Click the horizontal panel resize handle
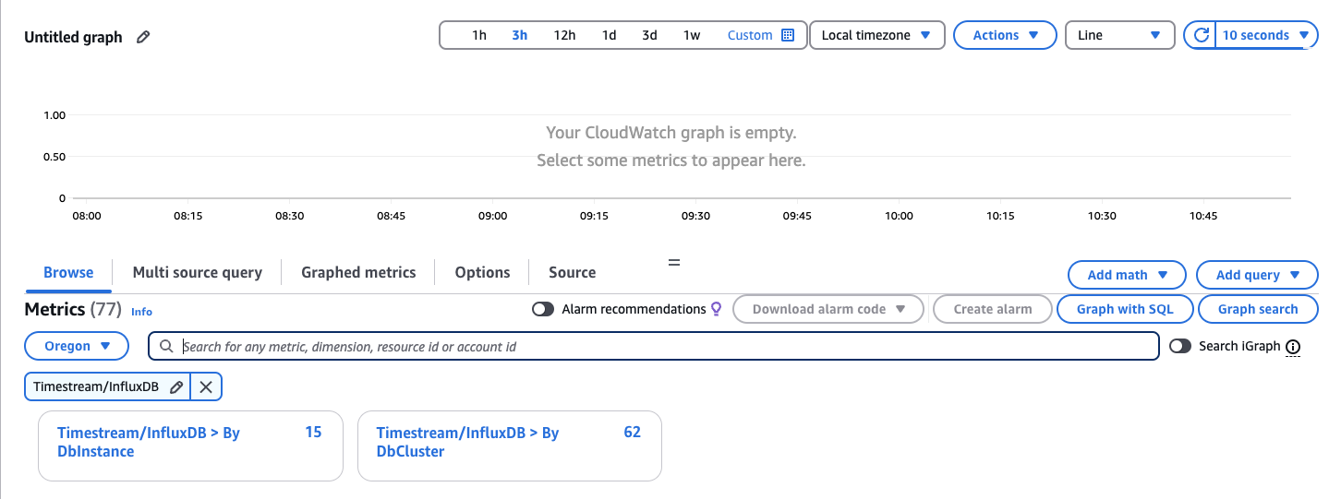 coord(674,263)
